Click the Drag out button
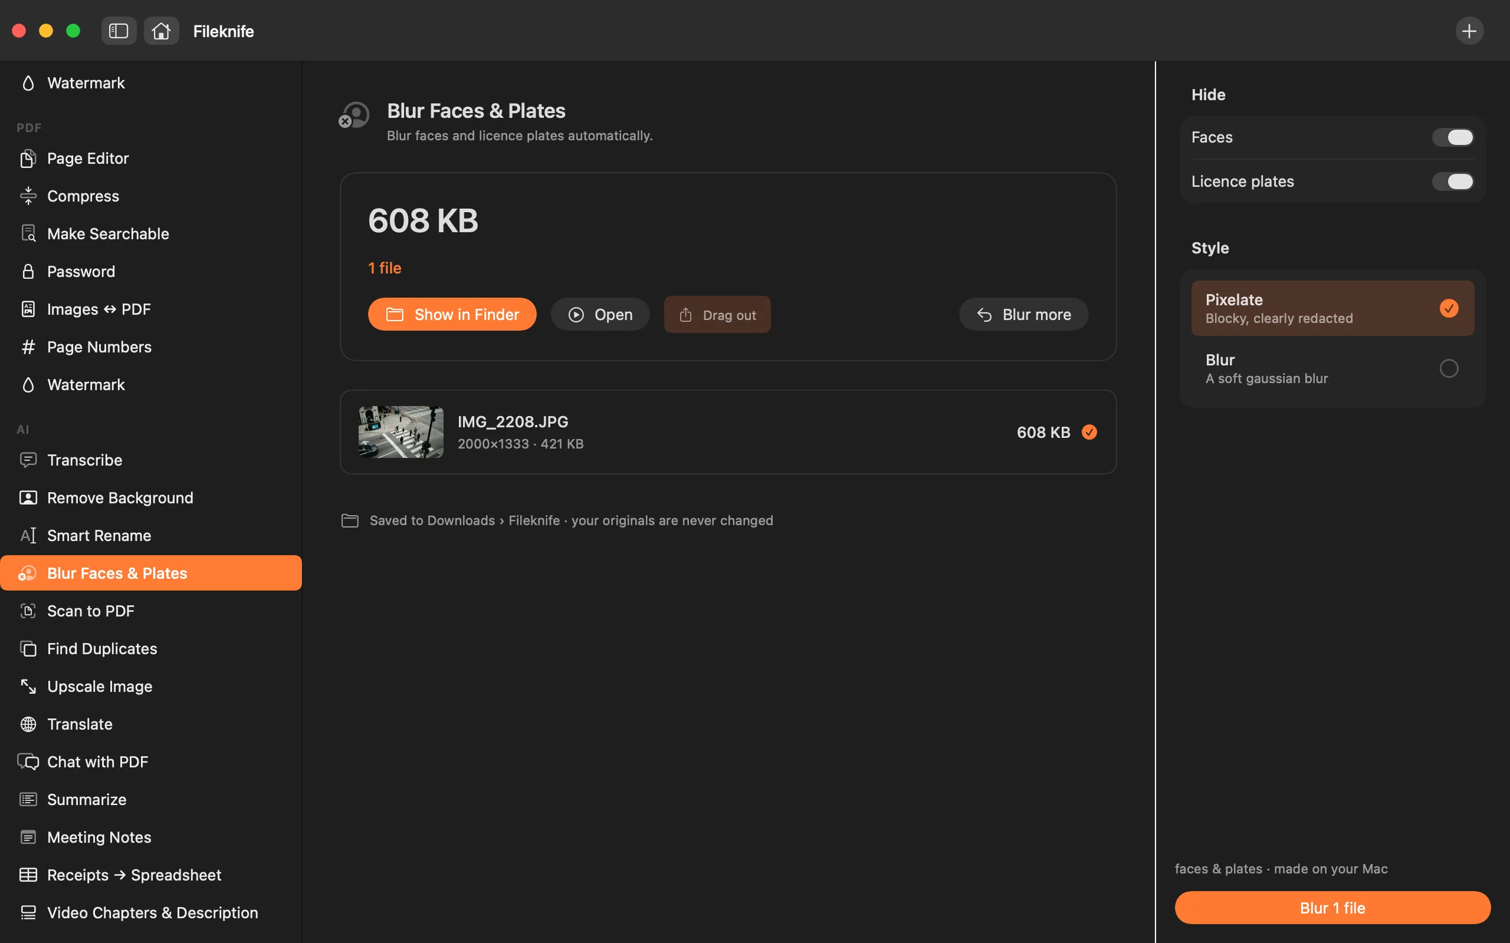This screenshot has width=1510, height=943. tap(717, 314)
